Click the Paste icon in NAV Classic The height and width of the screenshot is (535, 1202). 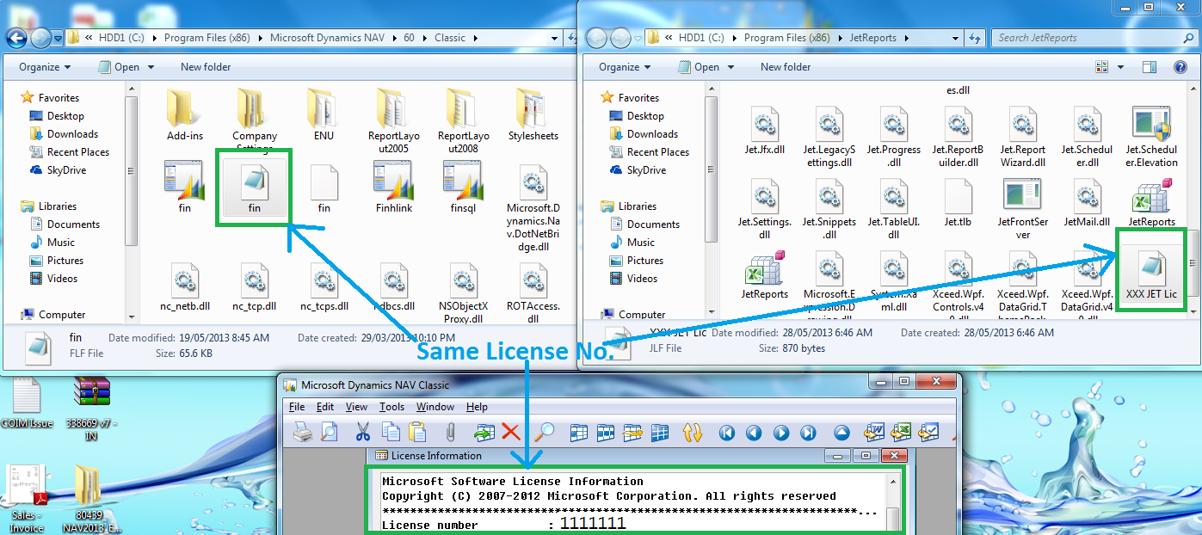[x=416, y=433]
